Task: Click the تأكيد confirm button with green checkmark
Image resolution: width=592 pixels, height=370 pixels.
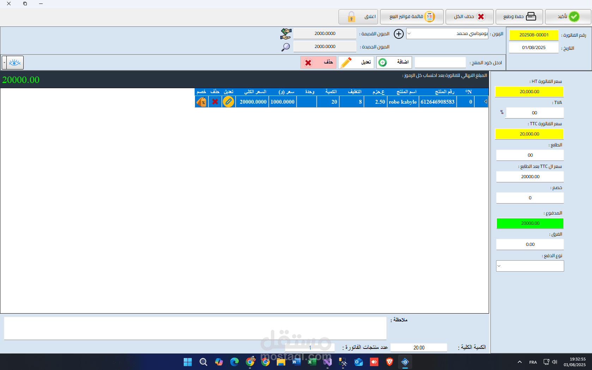Action: coord(568,17)
